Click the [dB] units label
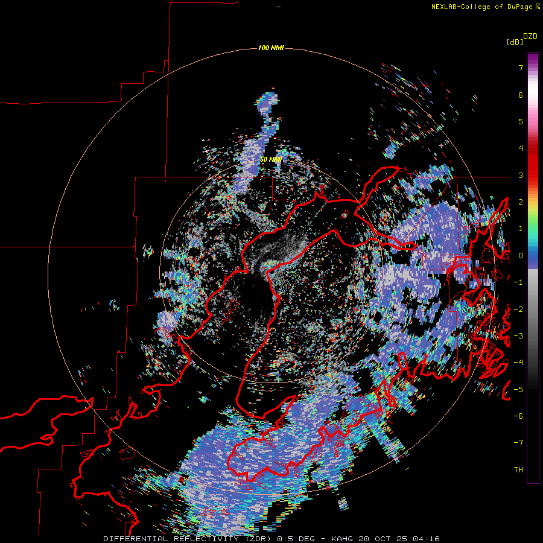This screenshot has width=543, height=543. pyautogui.click(x=515, y=42)
